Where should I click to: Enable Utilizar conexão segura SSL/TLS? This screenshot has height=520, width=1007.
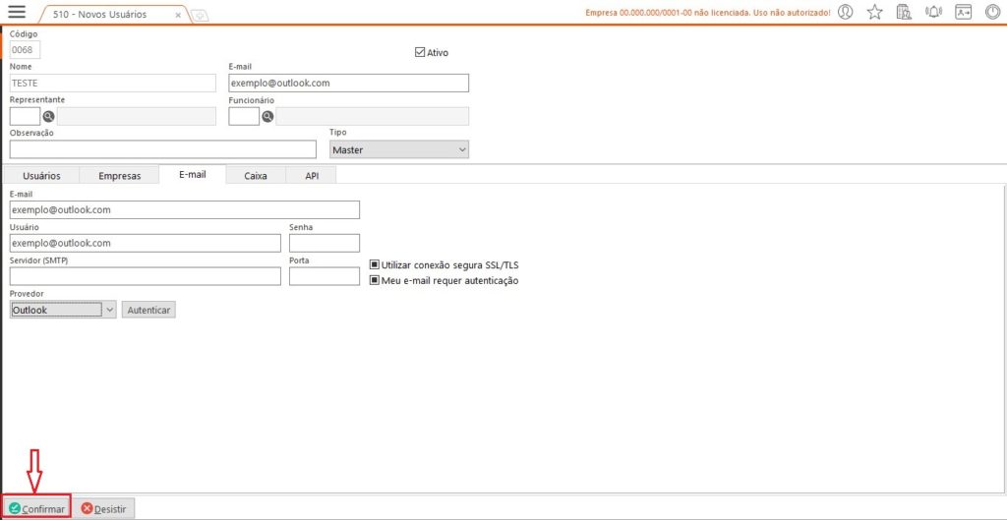(375, 264)
